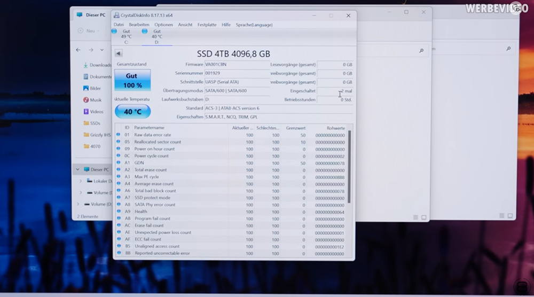Screen dimensions: 534x297
Task: Open the Datei menu in CrystalDiskInfo
Action: (119, 25)
